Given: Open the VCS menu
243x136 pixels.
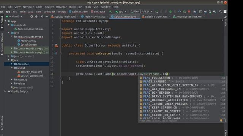Looking at the screenshot, I should pyautogui.click(x=96, y=7).
